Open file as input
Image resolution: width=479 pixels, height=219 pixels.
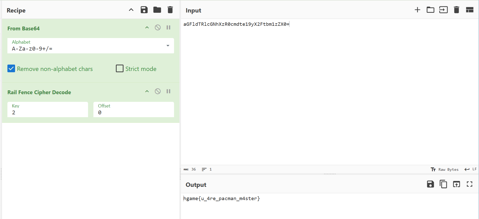pos(443,10)
